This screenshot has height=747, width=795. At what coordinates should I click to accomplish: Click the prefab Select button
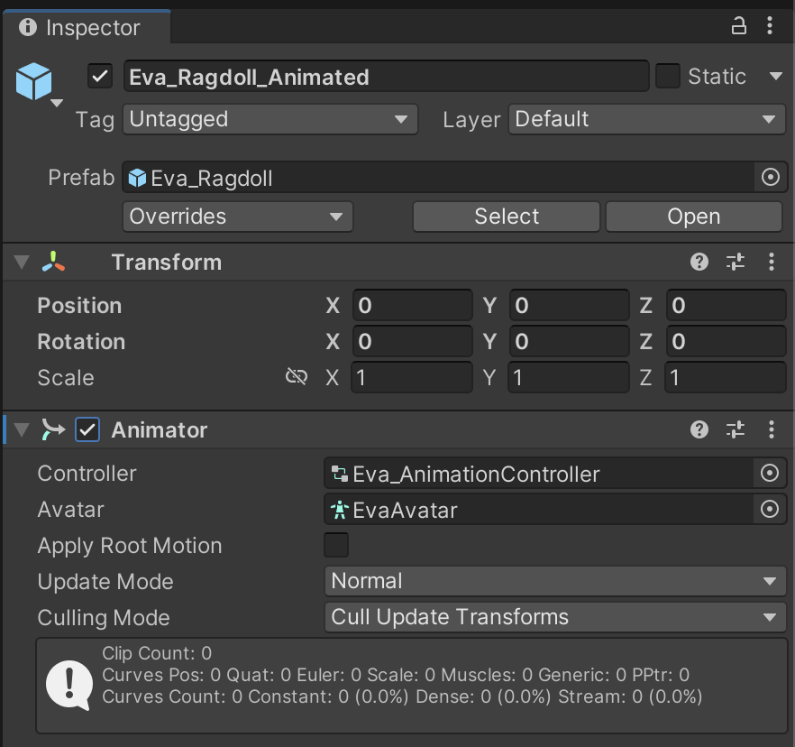tap(507, 217)
